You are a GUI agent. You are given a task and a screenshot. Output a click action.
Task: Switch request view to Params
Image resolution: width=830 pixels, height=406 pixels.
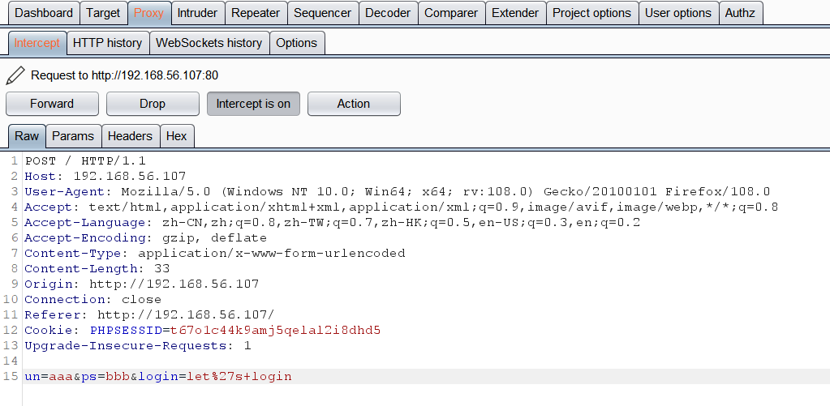[73, 136]
